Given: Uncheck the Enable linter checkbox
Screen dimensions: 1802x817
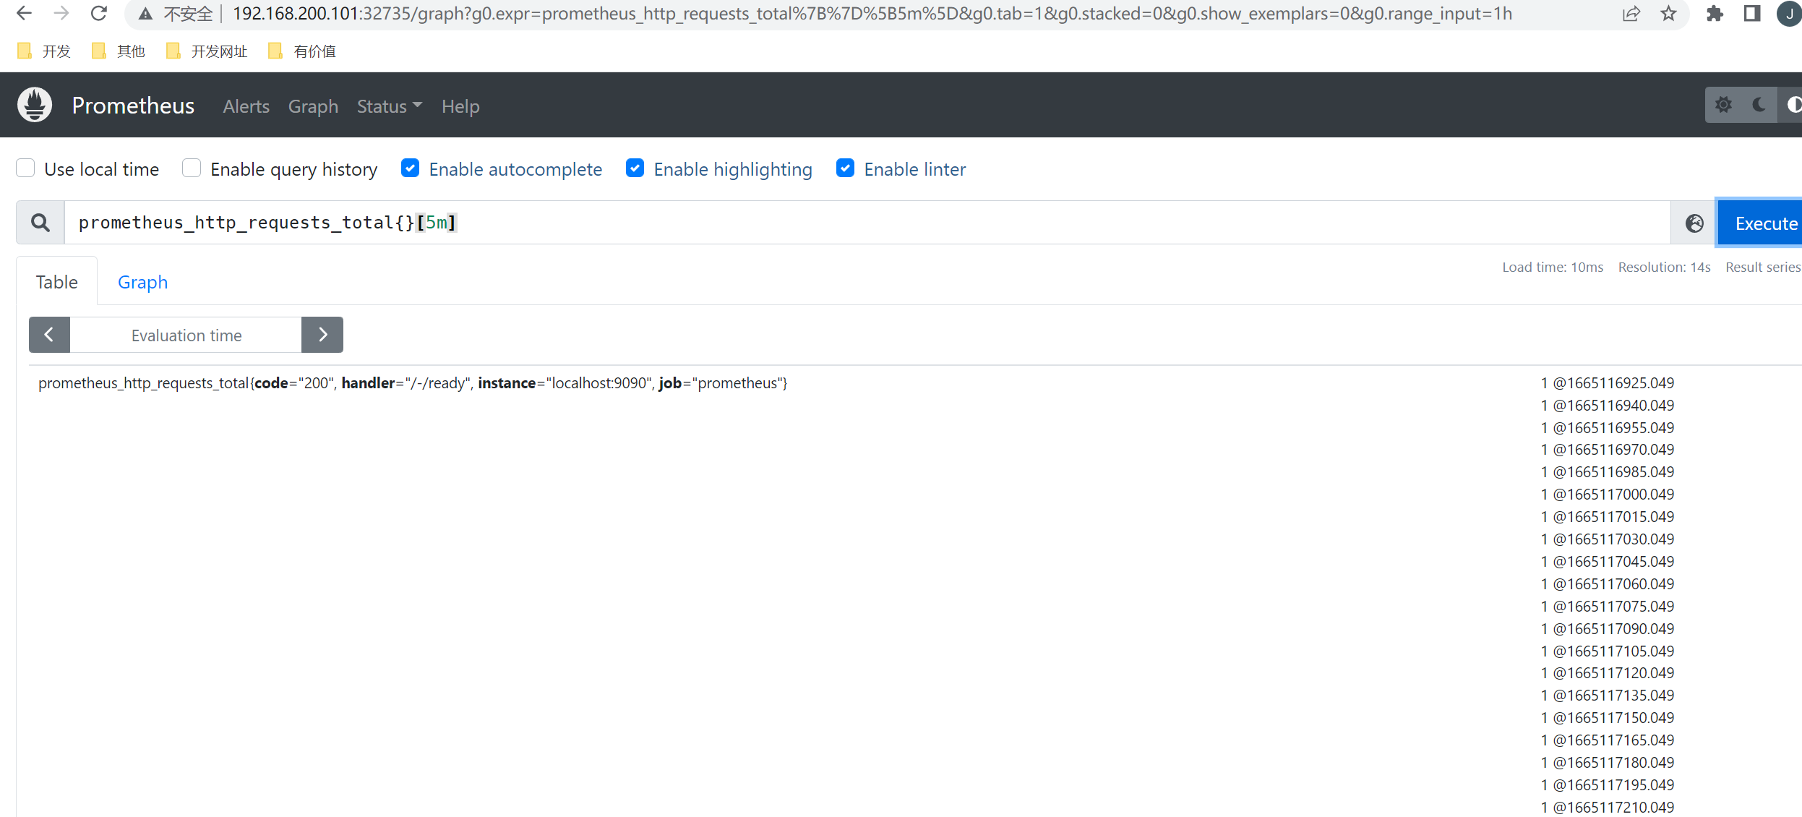Looking at the screenshot, I should pyautogui.click(x=845, y=168).
